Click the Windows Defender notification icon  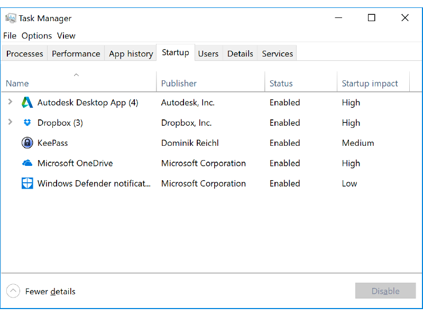coord(27,183)
